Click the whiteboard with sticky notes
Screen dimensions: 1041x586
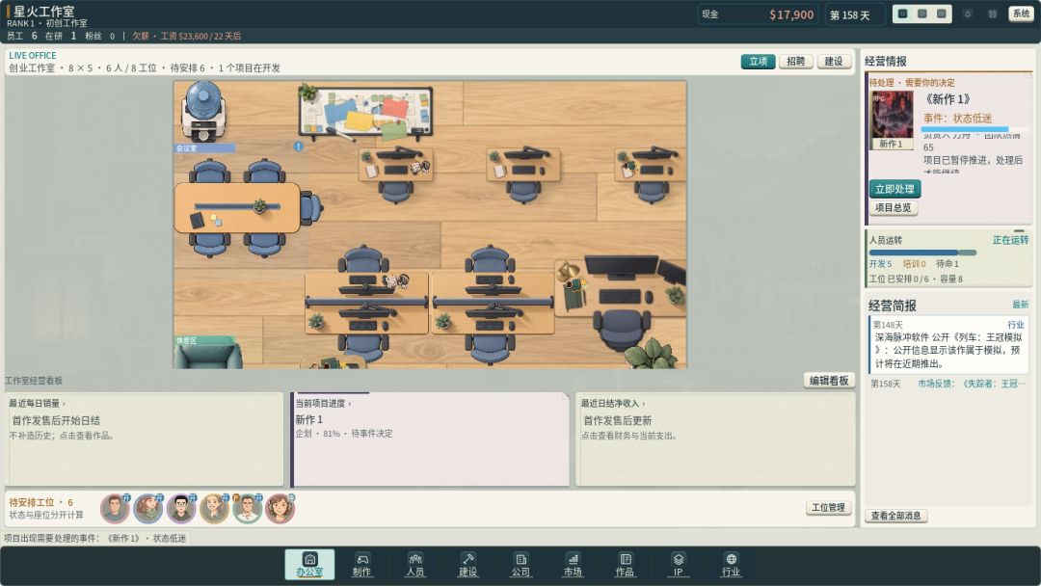365,112
